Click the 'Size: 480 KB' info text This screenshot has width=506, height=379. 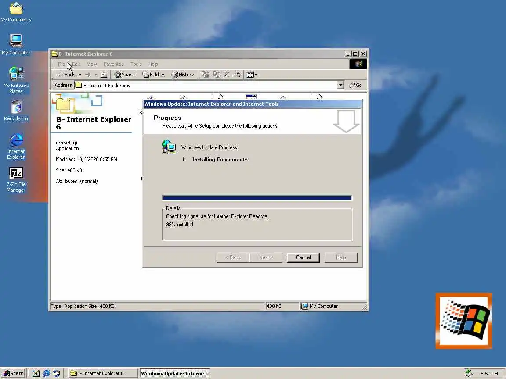pyautogui.click(x=69, y=170)
